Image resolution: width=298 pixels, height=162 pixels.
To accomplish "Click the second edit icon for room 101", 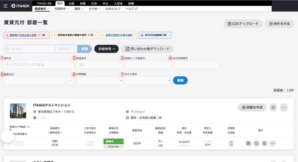I will coord(265,143).
